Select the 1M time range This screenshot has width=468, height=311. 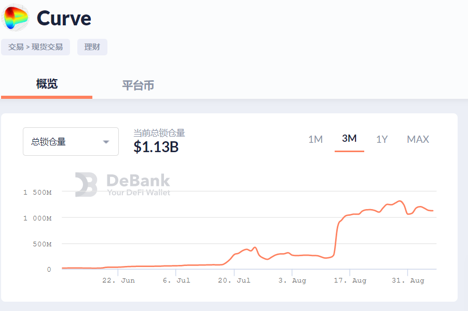coord(315,139)
